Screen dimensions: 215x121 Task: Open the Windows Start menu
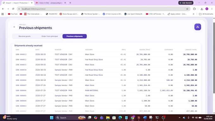coord(52,118)
